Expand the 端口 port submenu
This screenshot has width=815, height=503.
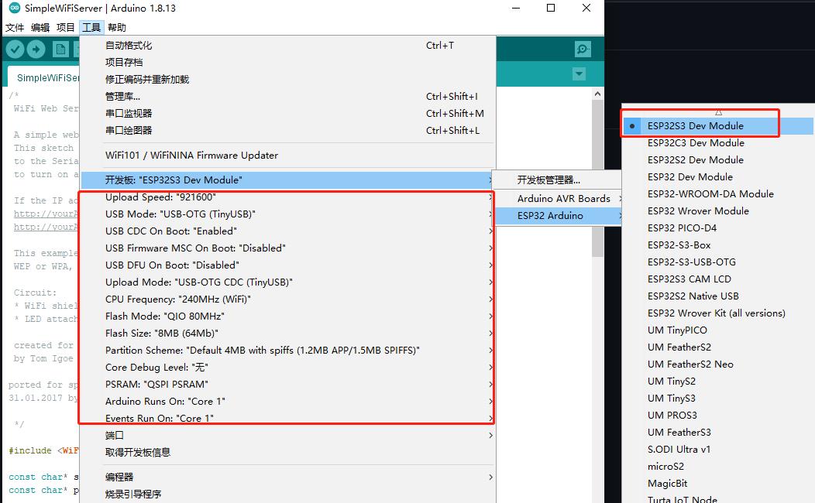coord(287,436)
